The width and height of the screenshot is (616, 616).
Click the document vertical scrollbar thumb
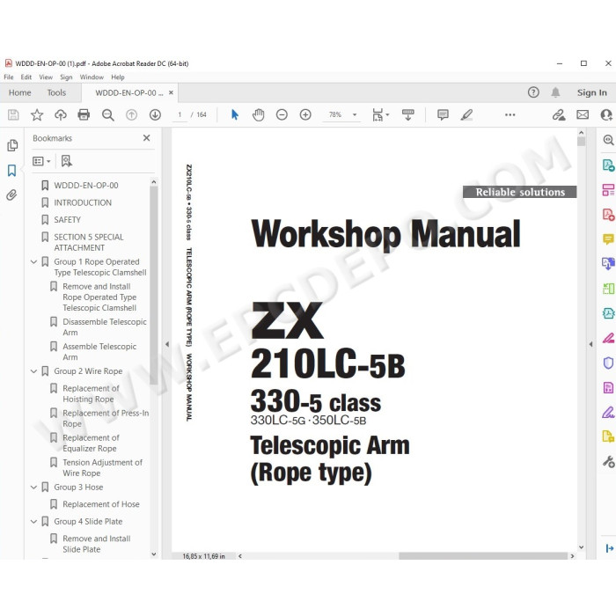click(581, 141)
